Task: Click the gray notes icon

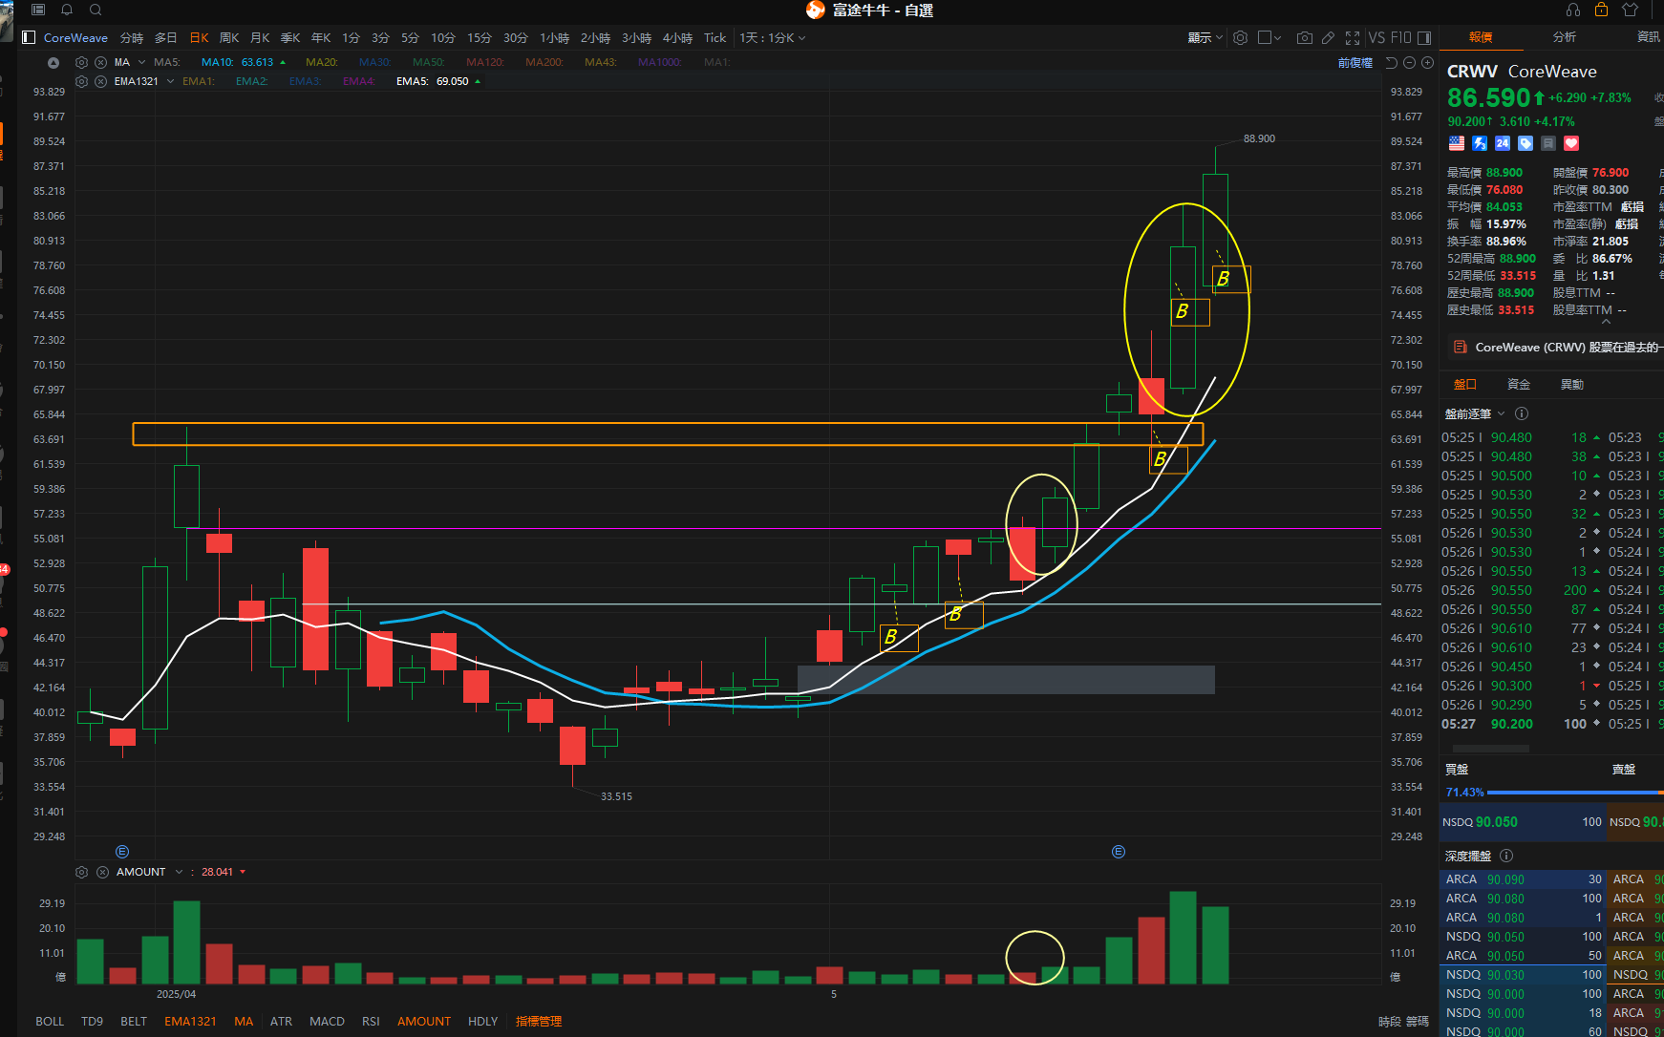Action: (x=1548, y=143)
